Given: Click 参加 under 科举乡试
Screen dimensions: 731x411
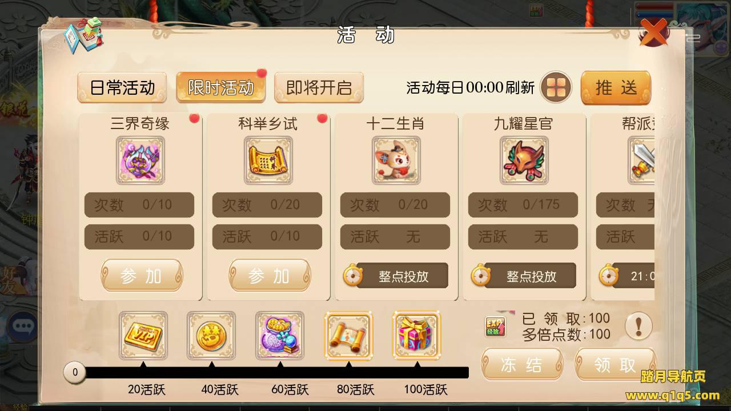Looking at the screenshot, I should (270, 276).
